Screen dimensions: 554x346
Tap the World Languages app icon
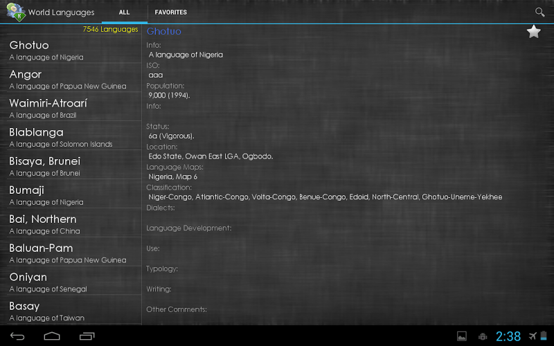(16, 12)
